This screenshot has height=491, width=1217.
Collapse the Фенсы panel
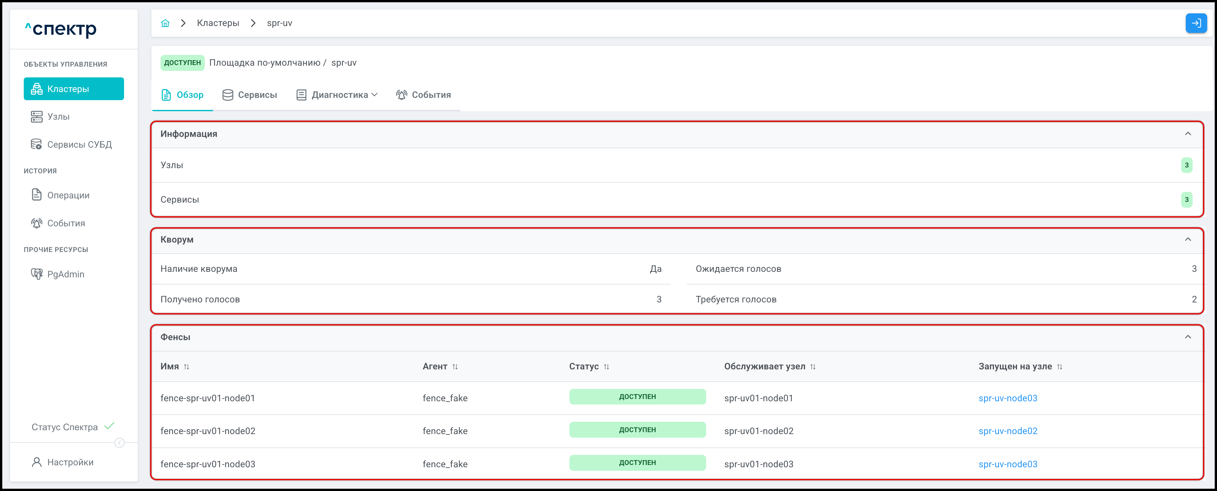click(x=1188, y=337)
